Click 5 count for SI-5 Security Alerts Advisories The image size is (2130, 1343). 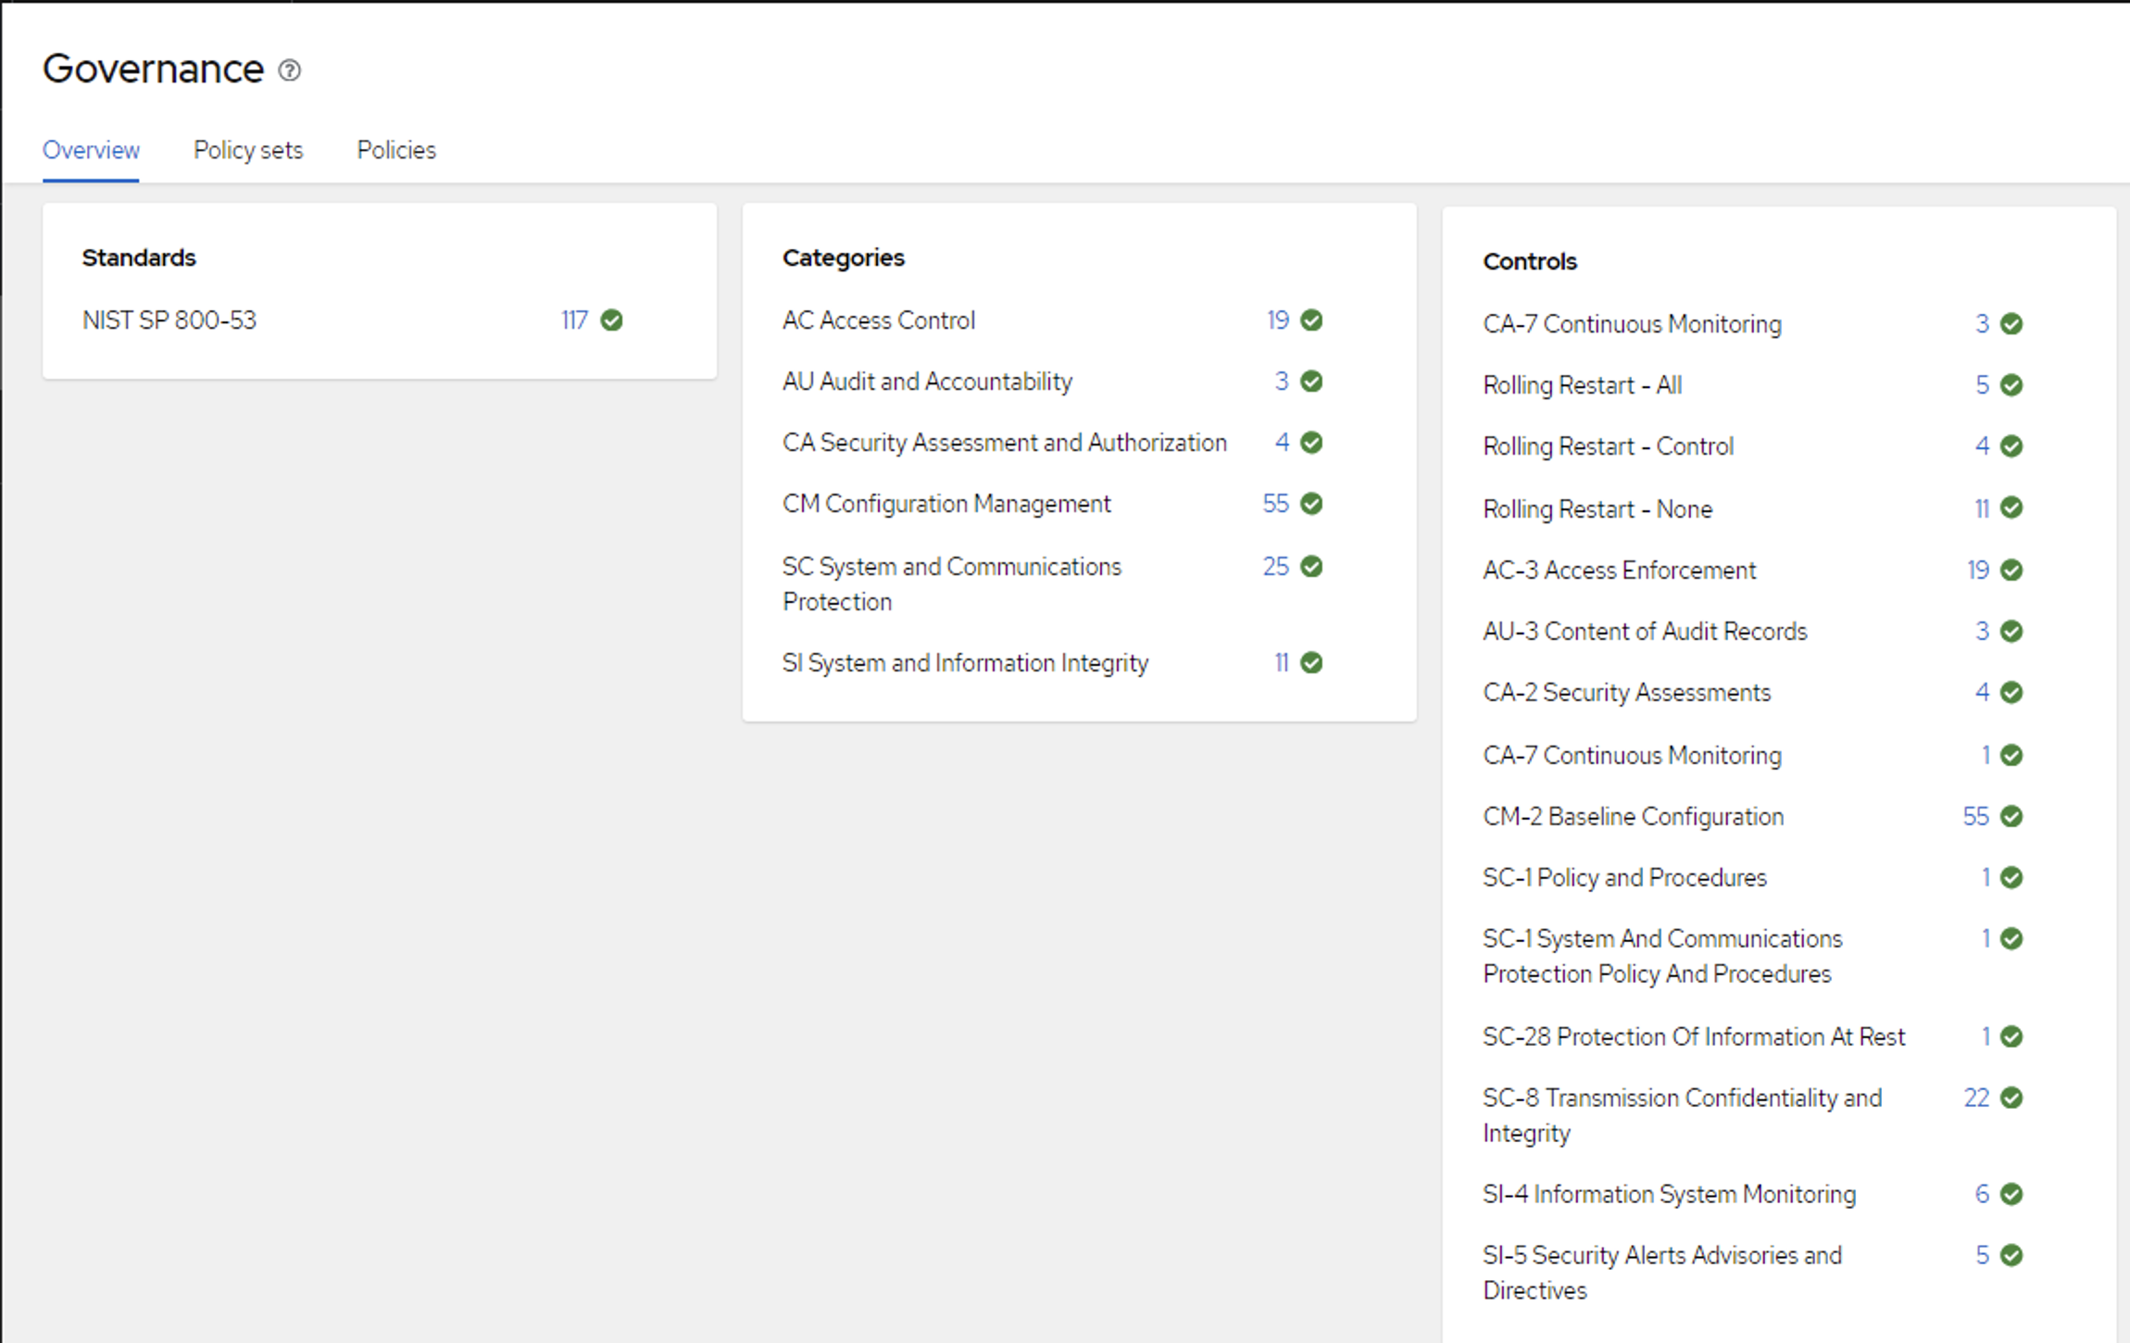[1982, 1256]
